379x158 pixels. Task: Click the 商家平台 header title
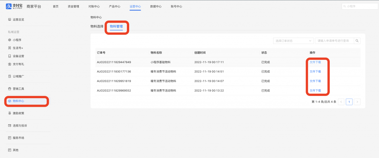tap(34, 7)
